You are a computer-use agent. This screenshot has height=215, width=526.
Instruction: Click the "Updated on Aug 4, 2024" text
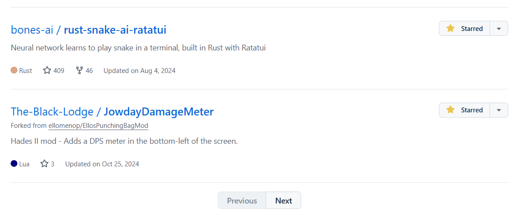pos(139,70)
